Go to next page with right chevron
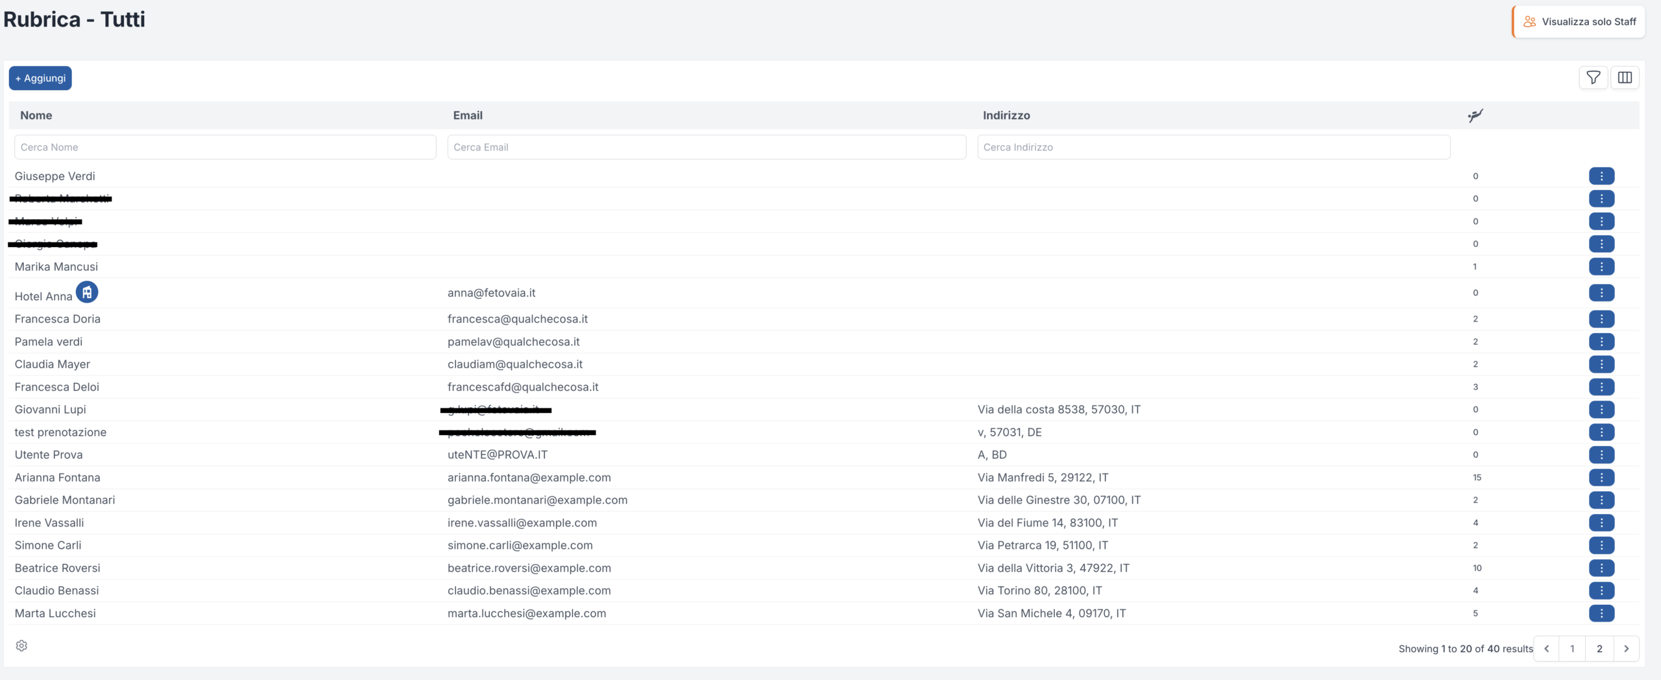 coord(1626,649)
